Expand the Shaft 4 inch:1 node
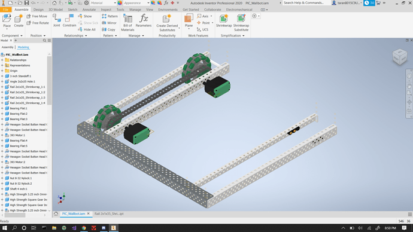The image size is (413, 232). [x=2, y=189]
